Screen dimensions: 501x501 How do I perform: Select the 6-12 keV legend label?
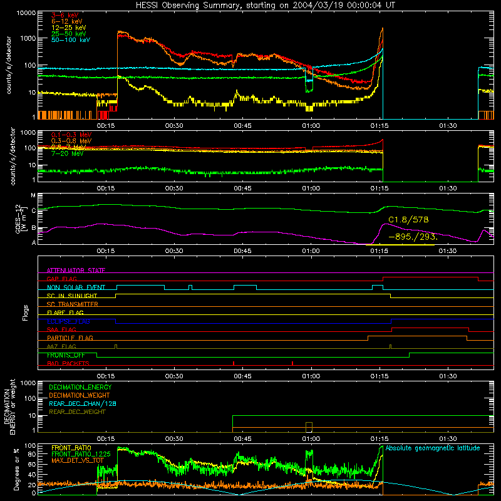[67, 21]
